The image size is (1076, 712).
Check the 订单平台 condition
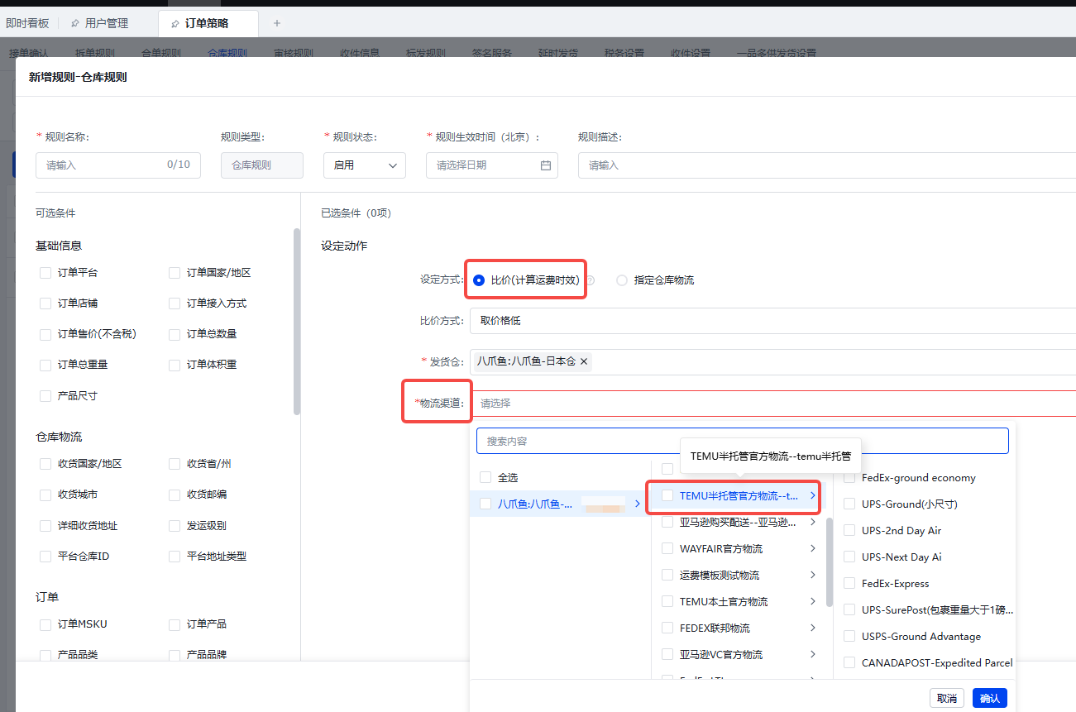pos(45,273)
